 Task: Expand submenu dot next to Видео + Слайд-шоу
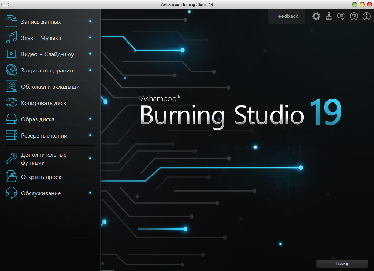click(x=90, y=54)
